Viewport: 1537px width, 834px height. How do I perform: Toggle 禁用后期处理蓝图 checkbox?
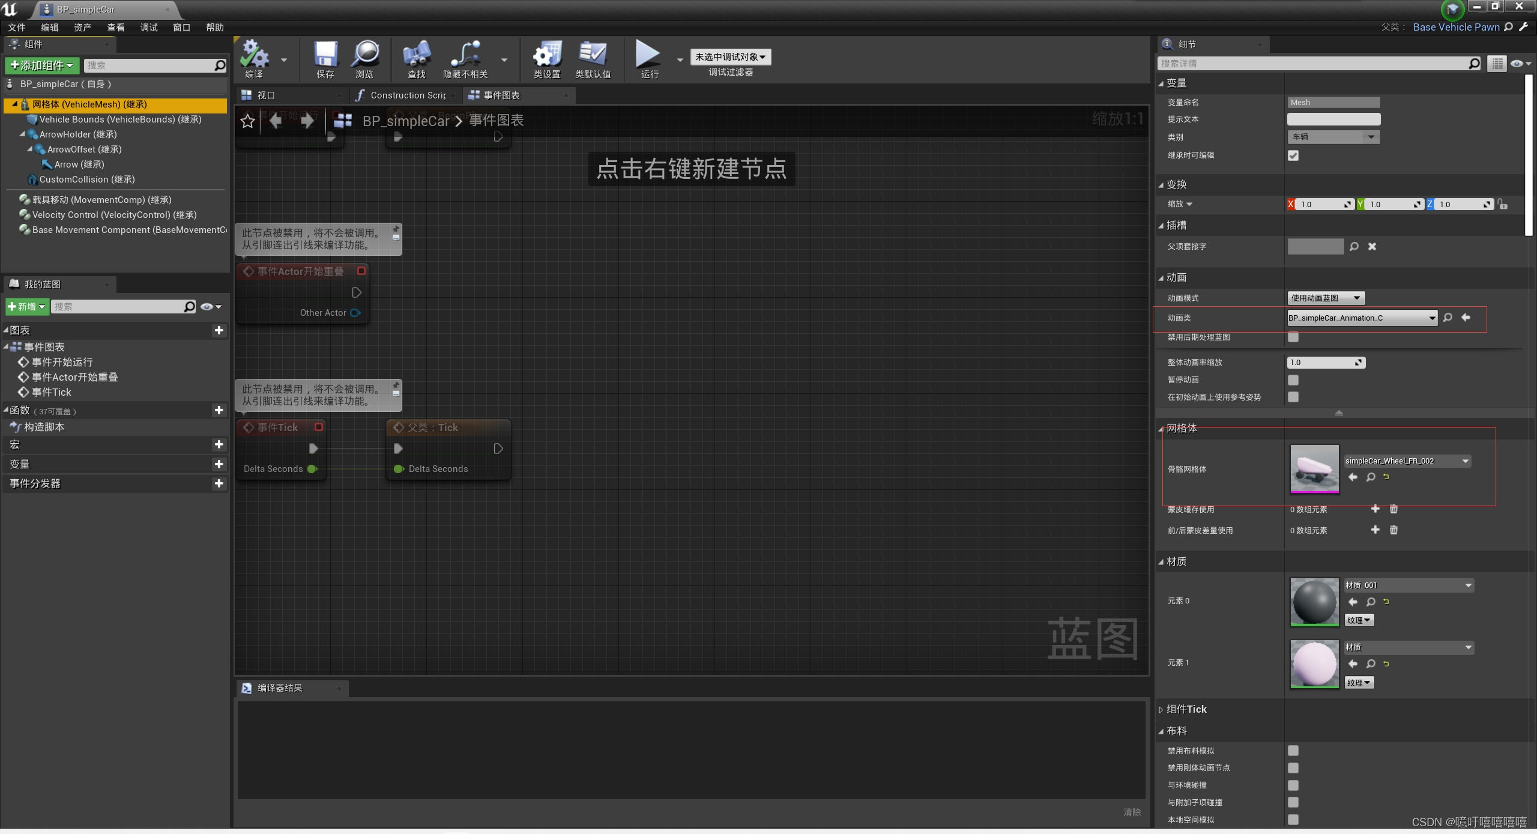pyautogui.click(x=1293, y=336)
